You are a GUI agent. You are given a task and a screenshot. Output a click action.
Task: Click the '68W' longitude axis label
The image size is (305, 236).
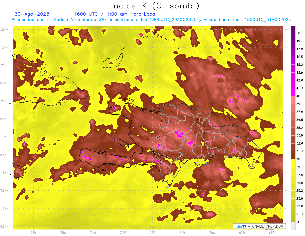click(272, 233)
